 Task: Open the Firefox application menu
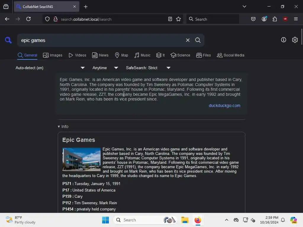(296, 19)
